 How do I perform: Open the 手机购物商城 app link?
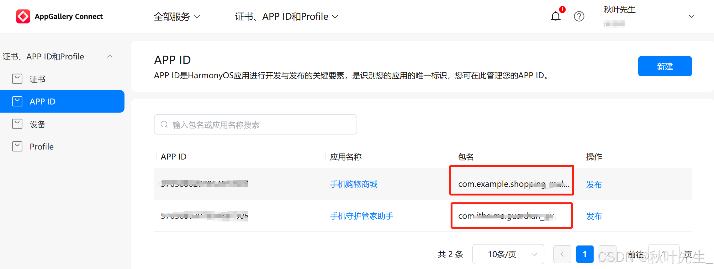pos(354,184)
